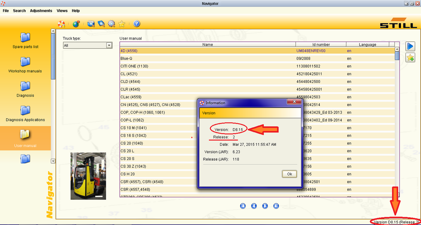
Task: Click the sidebar scroll down arrow
Action: pos(53,161)
